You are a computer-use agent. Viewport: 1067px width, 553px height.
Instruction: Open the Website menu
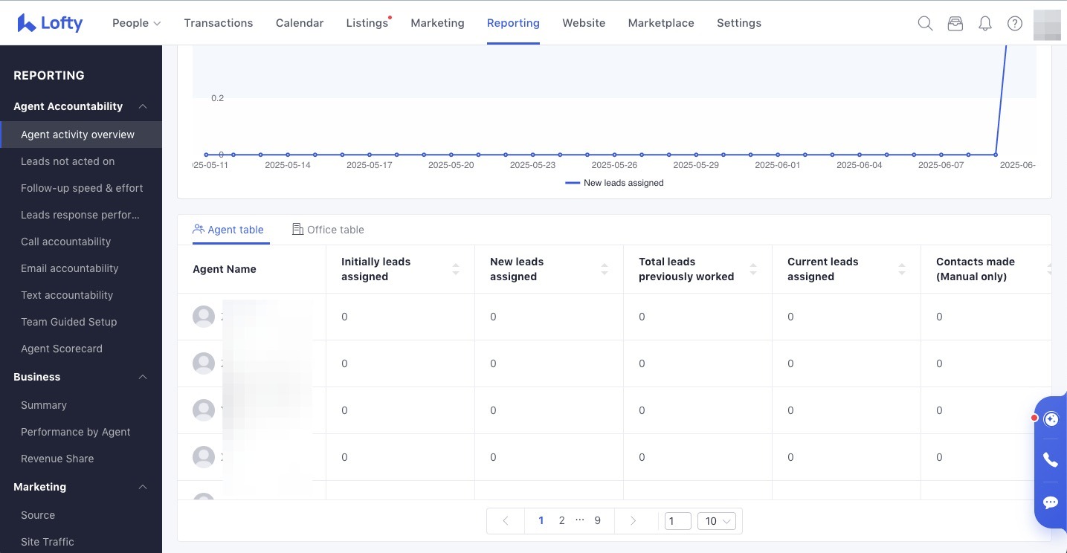tap(584, 23)
